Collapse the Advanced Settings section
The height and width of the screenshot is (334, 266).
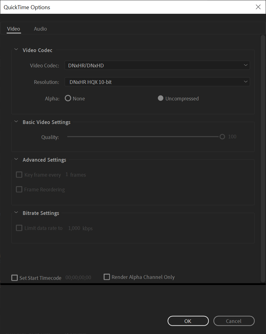[x=16, y=159]
